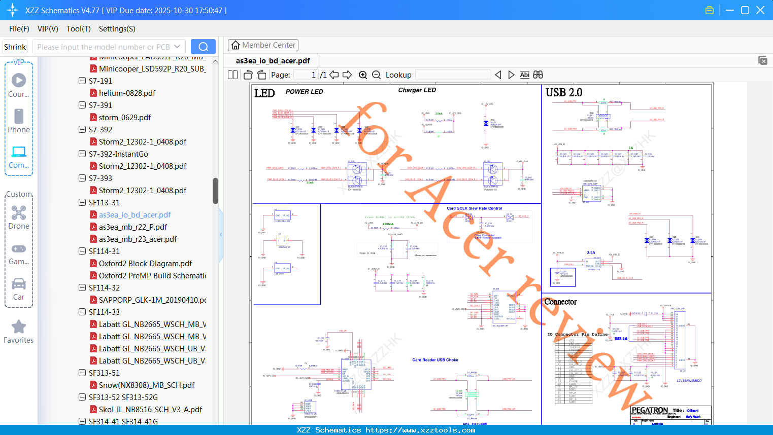Open as3ea_mb_r22_P.pdf in the tree
This screenshot has width=773, height=435.
coord(133,227)
